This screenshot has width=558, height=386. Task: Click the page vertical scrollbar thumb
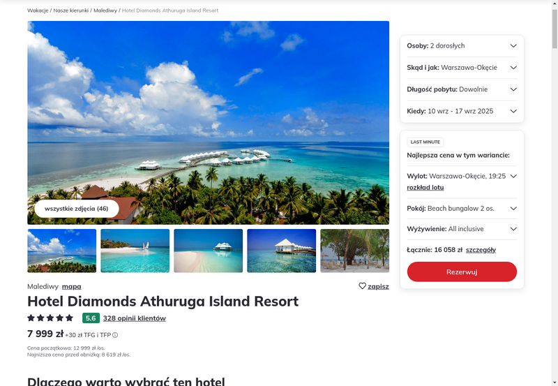555,29
